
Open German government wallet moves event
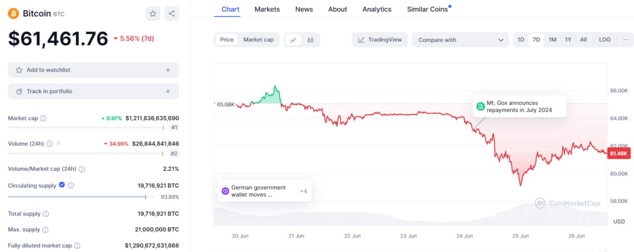[264, 191]
